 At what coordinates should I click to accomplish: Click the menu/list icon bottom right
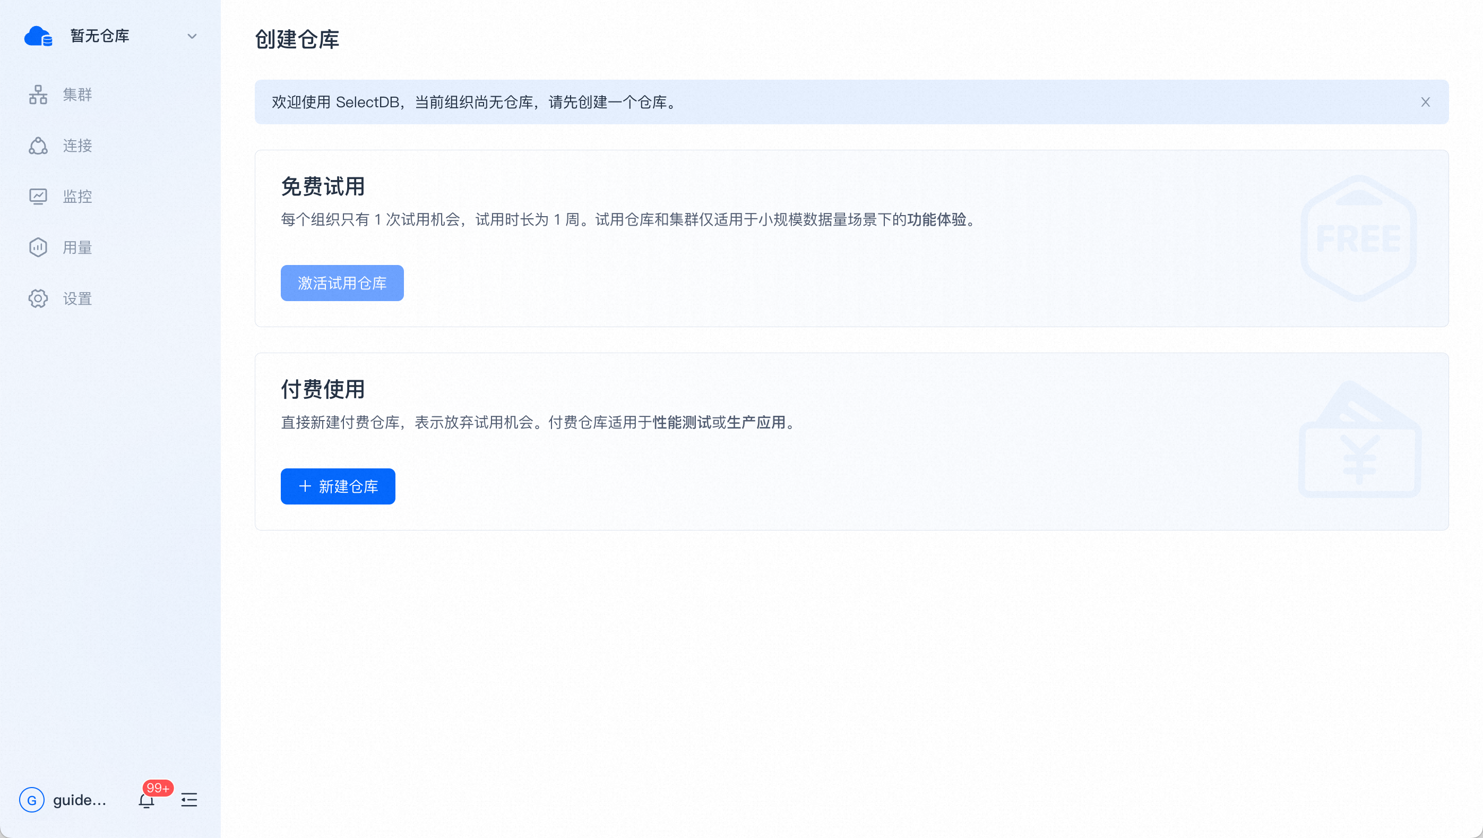pos(189,799)
